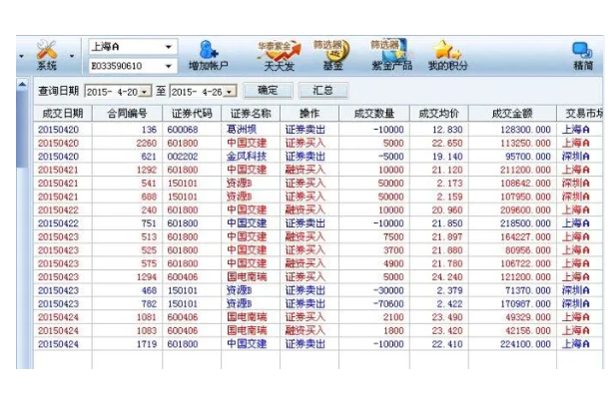
Task: Sort by 证券代码 column header
Action: pos(192,114)
